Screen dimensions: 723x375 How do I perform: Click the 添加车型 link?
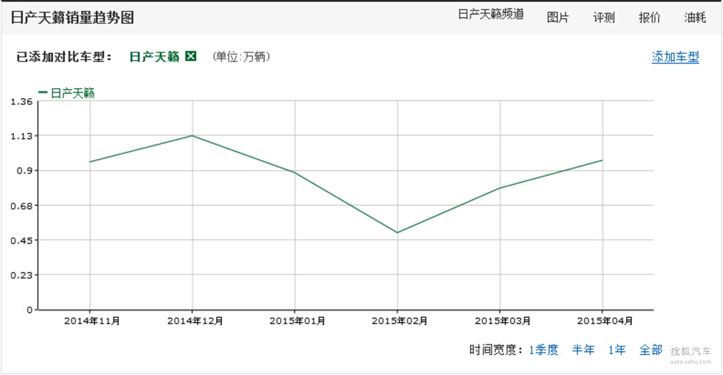[675, 58]
